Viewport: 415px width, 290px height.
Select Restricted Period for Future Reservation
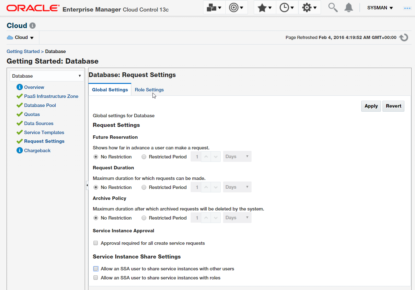[x=144, y=157]
